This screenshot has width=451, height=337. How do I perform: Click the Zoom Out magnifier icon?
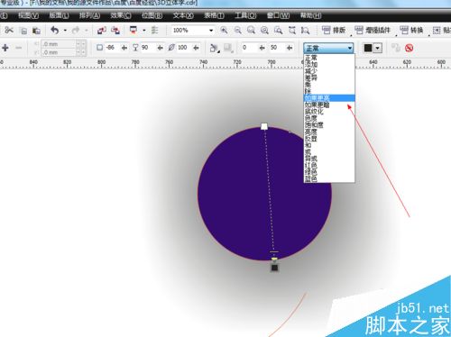point(237,30)
